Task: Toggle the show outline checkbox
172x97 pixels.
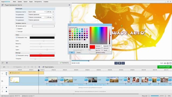Action: [x=16, y=56]
